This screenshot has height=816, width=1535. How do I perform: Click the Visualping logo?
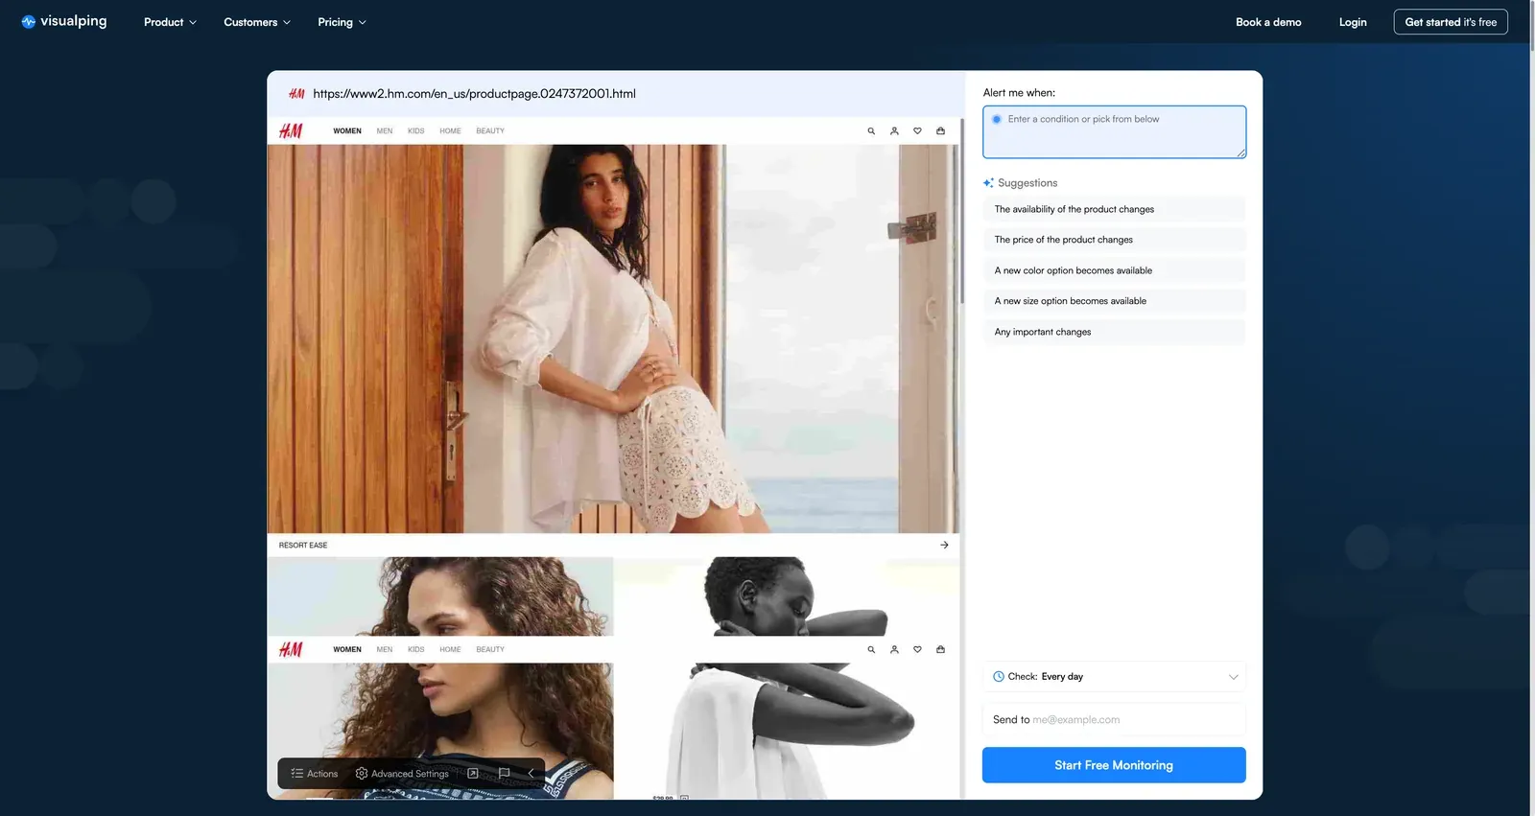(64, 21)
